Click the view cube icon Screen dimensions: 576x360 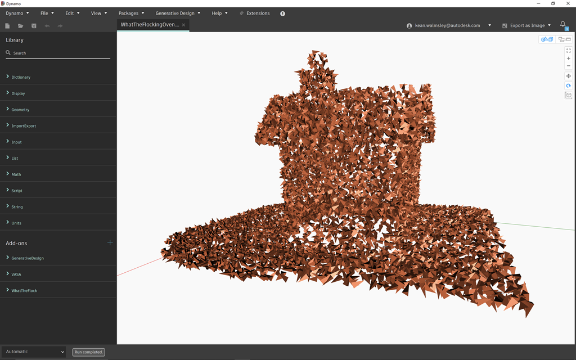pyautogui.click(x=568, y=95)
